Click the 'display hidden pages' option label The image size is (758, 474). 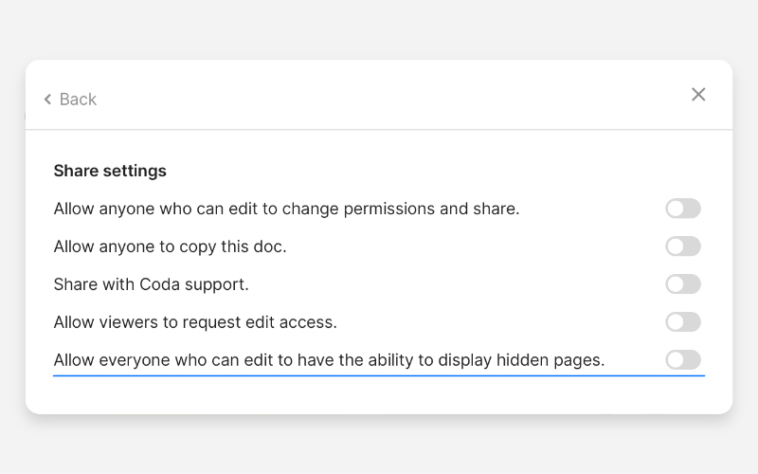(329, 360)
